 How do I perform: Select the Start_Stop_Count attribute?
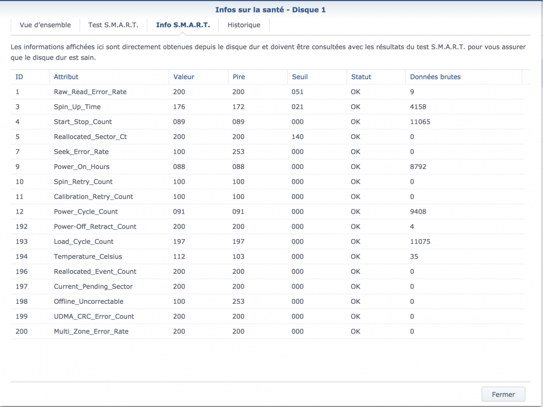click(x=83, y=122)
